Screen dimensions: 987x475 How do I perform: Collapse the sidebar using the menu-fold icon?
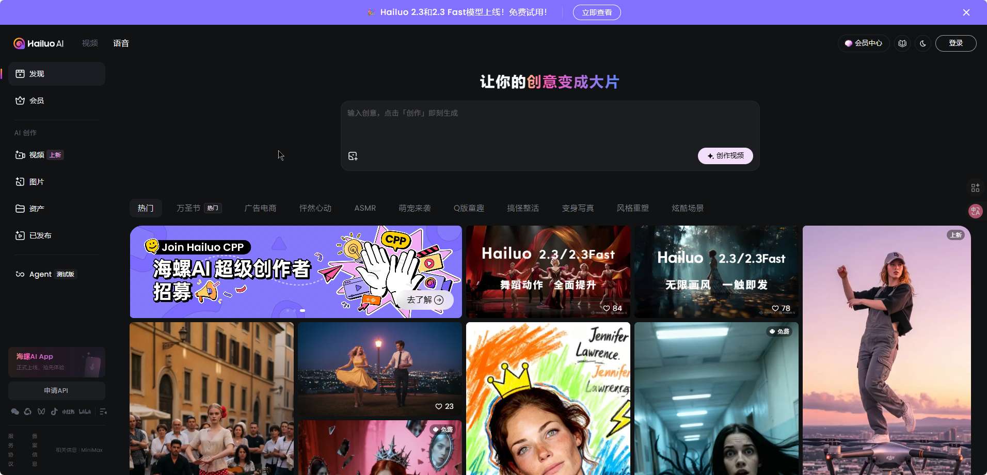pyautogui.click(x=103, y=411)
